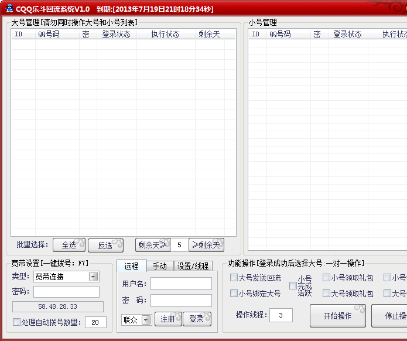
Task: Click the 开始操作 button
Action: click(338, 316)
